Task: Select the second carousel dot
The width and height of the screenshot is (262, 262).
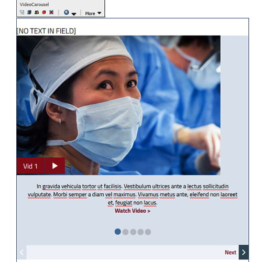Action: (x=125, y=232)
